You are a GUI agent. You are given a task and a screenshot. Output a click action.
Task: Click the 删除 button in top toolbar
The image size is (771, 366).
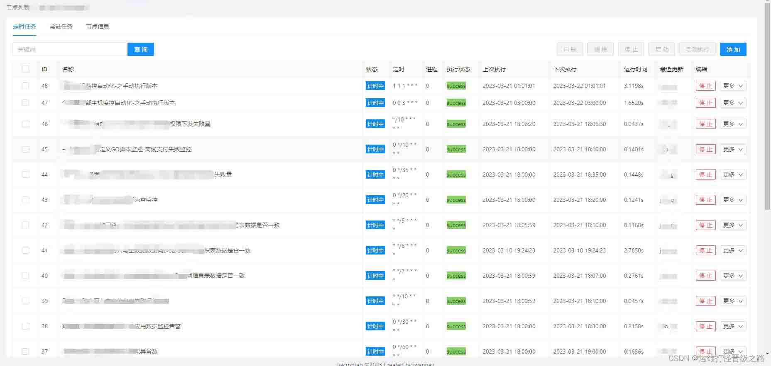[600, 49]
